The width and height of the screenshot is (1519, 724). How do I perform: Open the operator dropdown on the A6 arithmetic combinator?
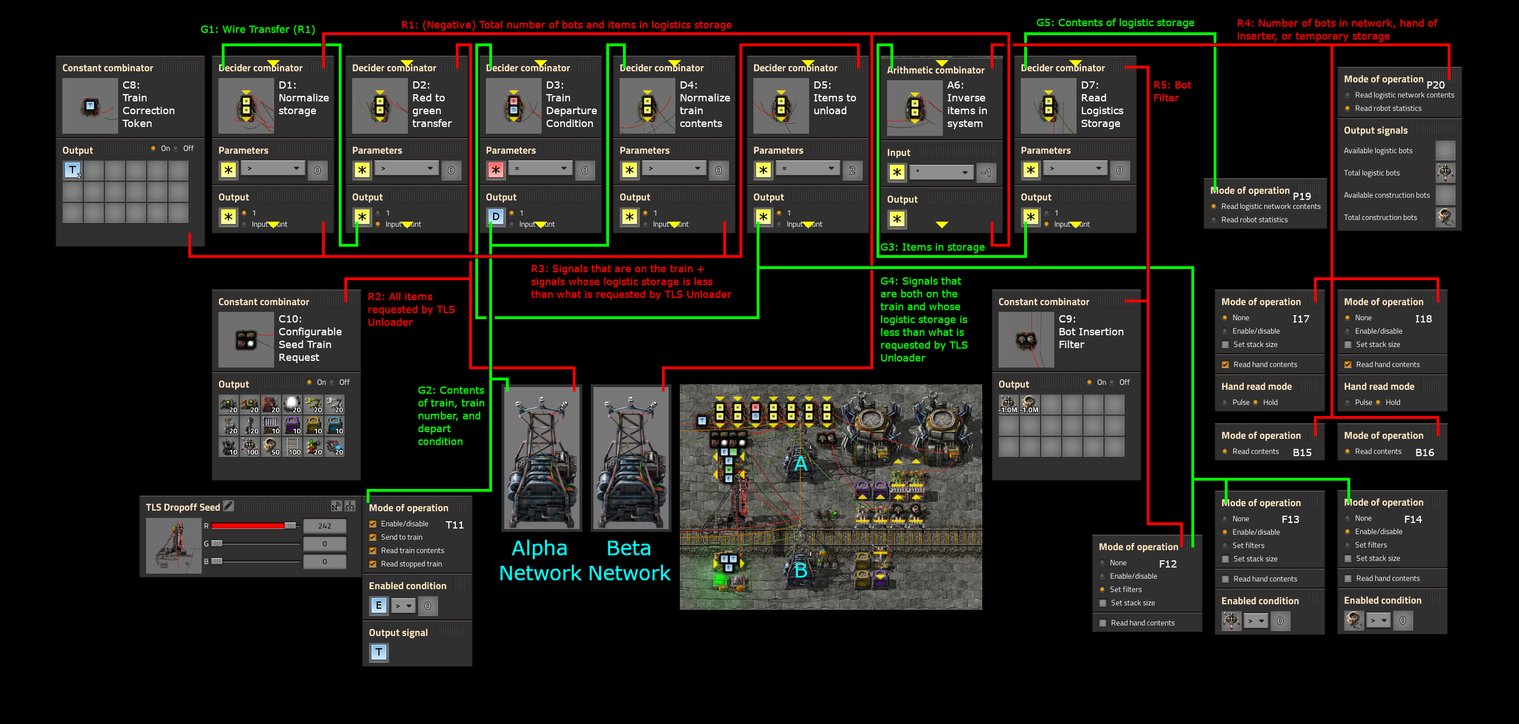click(x=941, y=172)
